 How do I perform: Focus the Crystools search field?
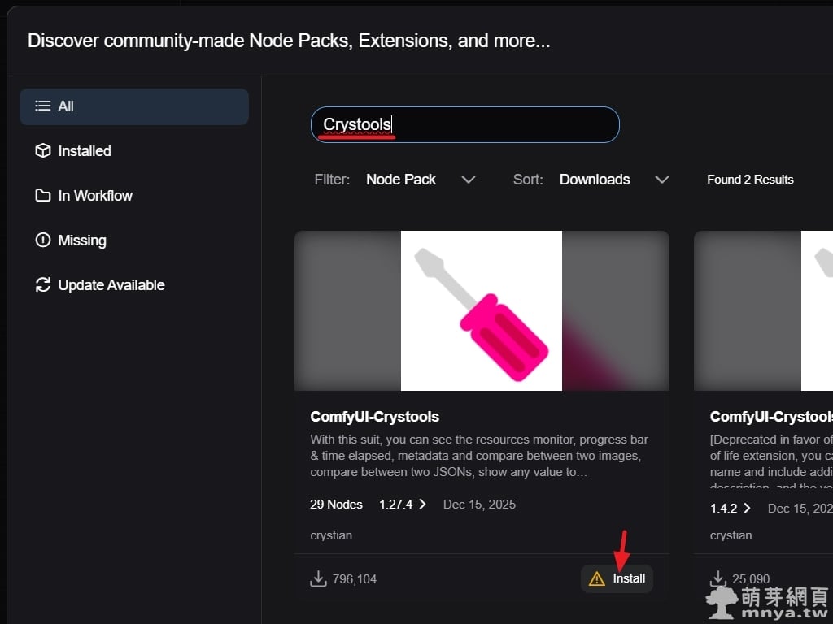464,124
